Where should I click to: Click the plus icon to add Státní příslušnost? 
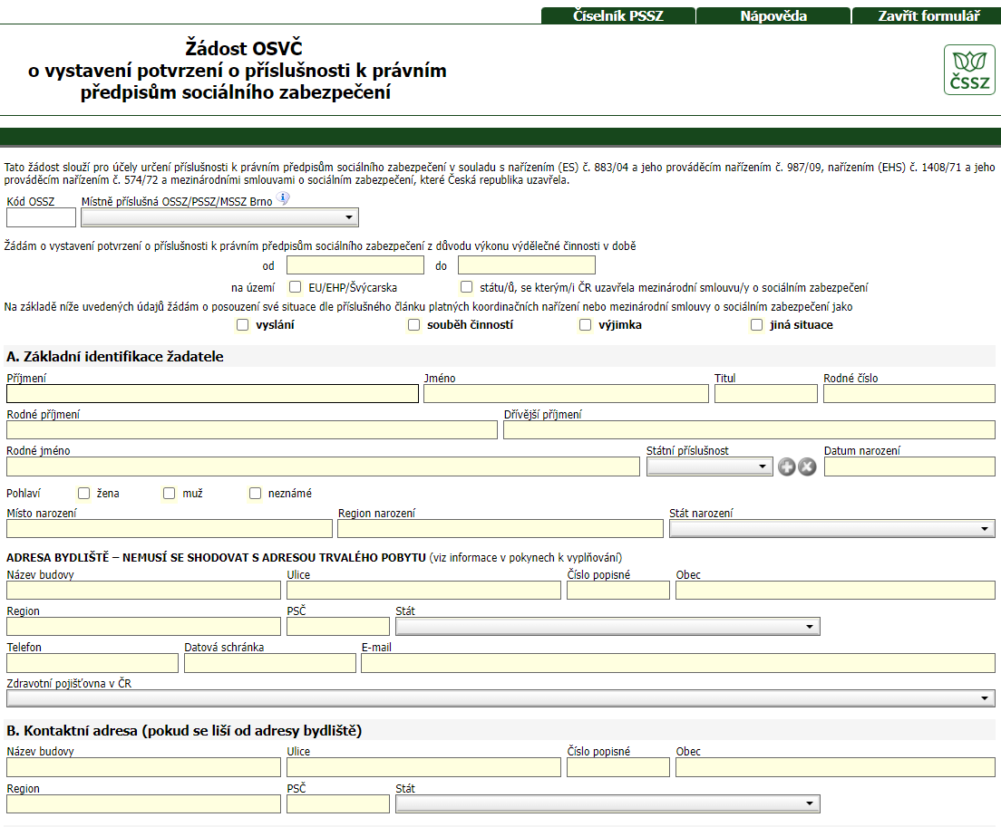(x=786, y=466)
